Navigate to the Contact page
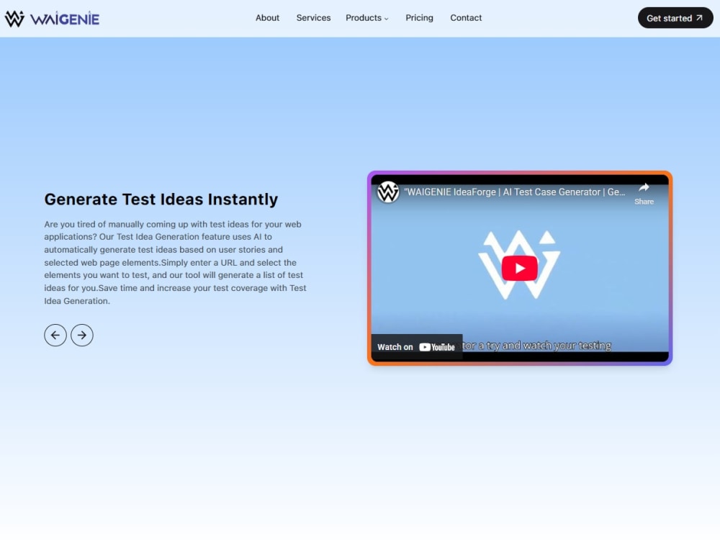The width and height of the screenshot is (720, 540). [466, 18]
